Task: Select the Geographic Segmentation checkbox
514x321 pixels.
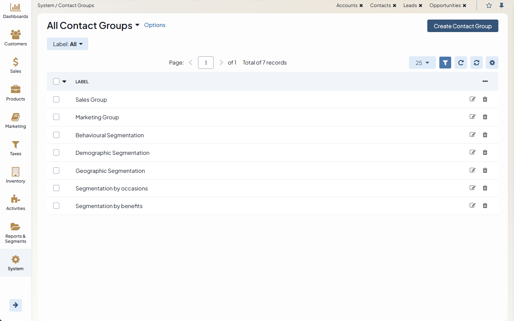Action: [x=56, y=170]
